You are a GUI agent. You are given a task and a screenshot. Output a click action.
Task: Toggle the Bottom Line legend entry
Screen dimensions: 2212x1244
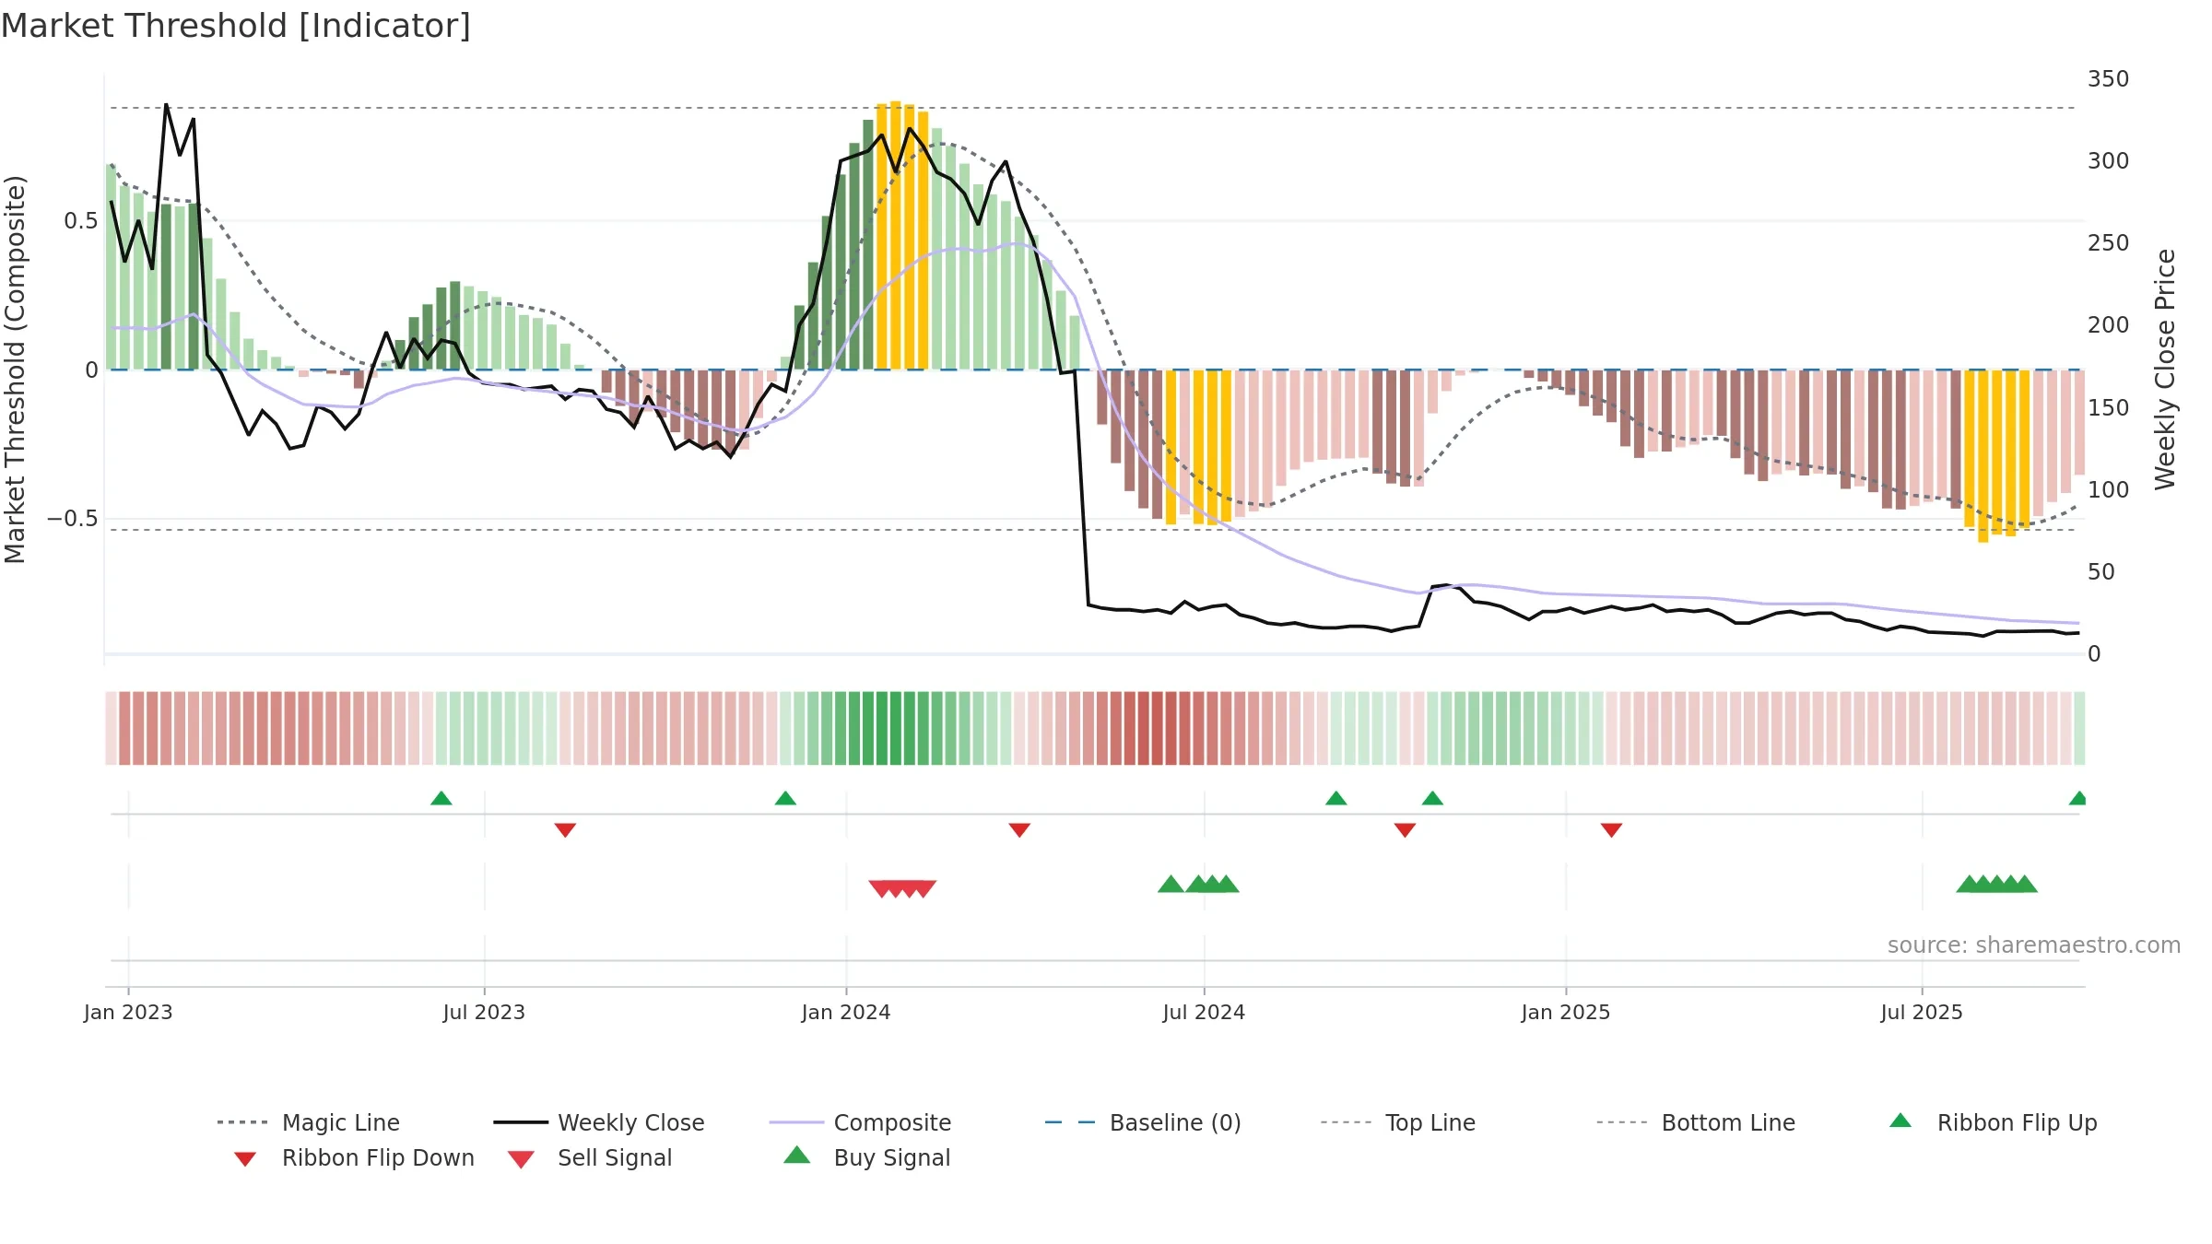tap(1696, 1122)
